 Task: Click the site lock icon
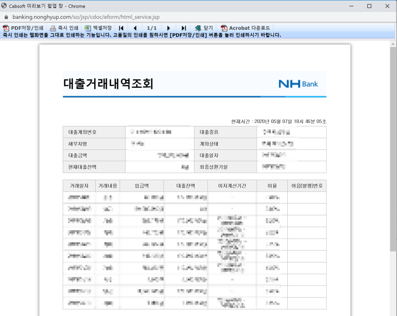pos(6,17)
